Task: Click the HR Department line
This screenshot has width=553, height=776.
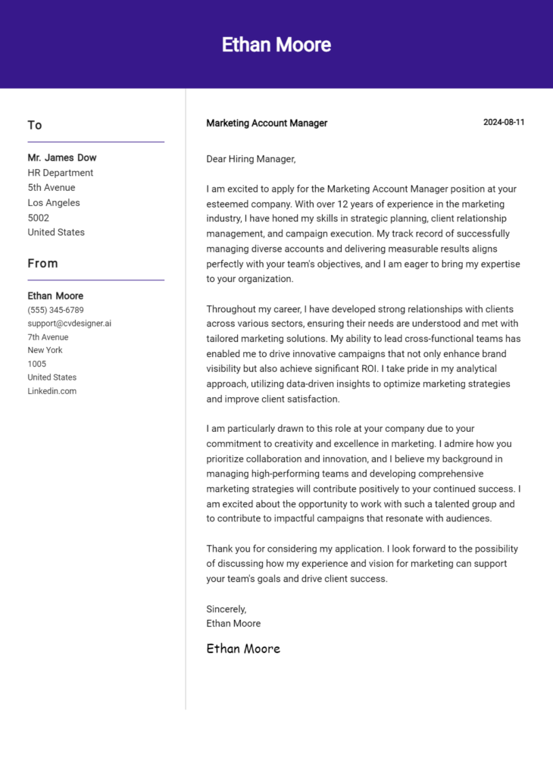Action: [x=61, y=173]
